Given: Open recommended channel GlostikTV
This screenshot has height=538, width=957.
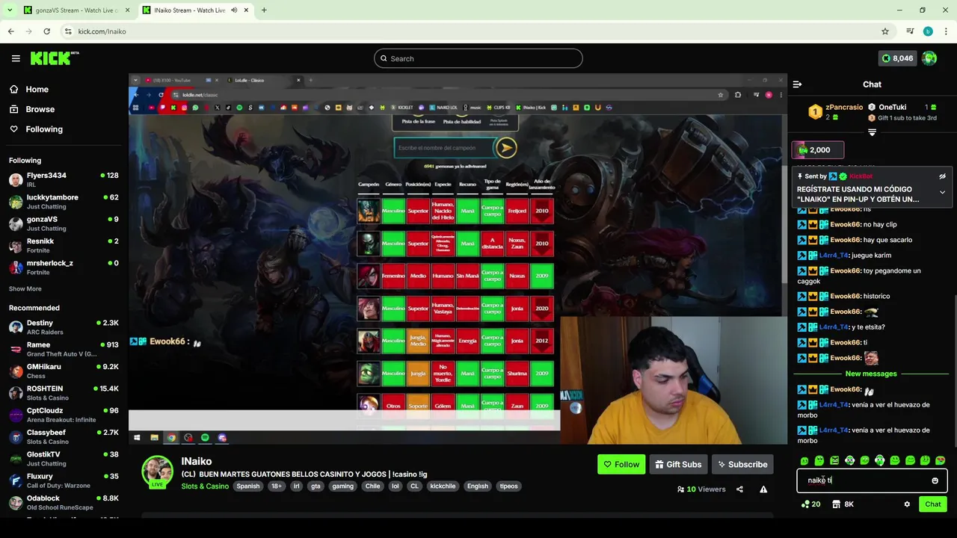Looking at the screenshot, I should pyautogui.click(x=64, y=458).
